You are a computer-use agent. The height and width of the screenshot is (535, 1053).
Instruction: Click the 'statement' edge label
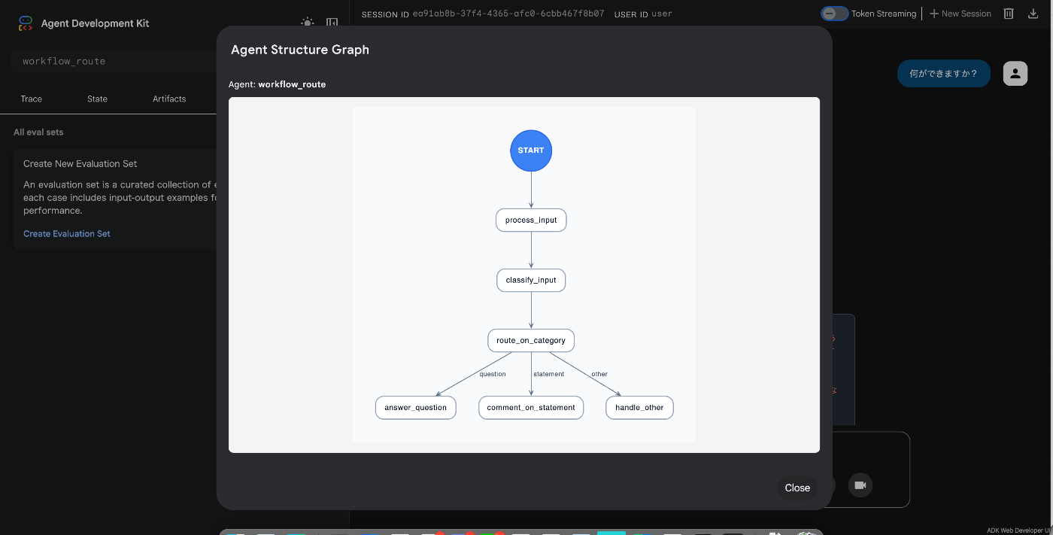click(x=548, y=374)
